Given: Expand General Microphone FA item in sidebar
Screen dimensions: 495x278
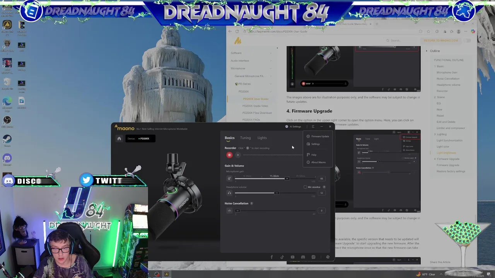Looking at the screenshot, I should (x=270, y=76).
